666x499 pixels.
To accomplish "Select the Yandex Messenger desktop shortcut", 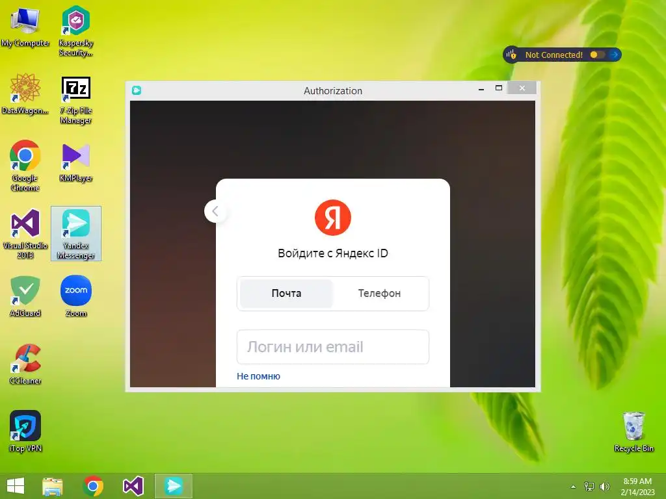I will [x=75, y=234].
